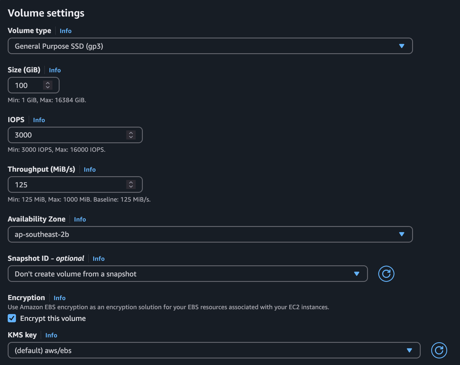This screenshot has width=460, height=365.
Task: Open the KMS key Info link
Action: (x=51, y=335)
